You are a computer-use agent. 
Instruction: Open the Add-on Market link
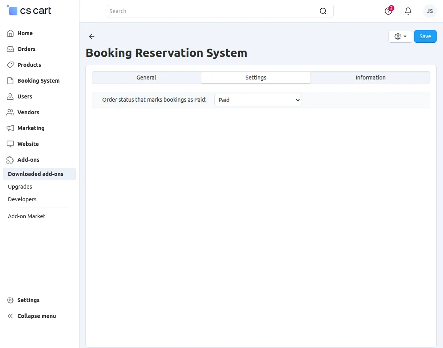point(27,216)
